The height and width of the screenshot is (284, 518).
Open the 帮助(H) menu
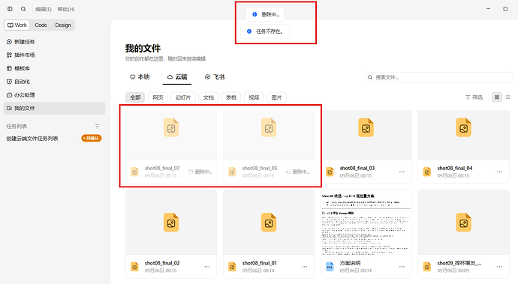point(66,9)
